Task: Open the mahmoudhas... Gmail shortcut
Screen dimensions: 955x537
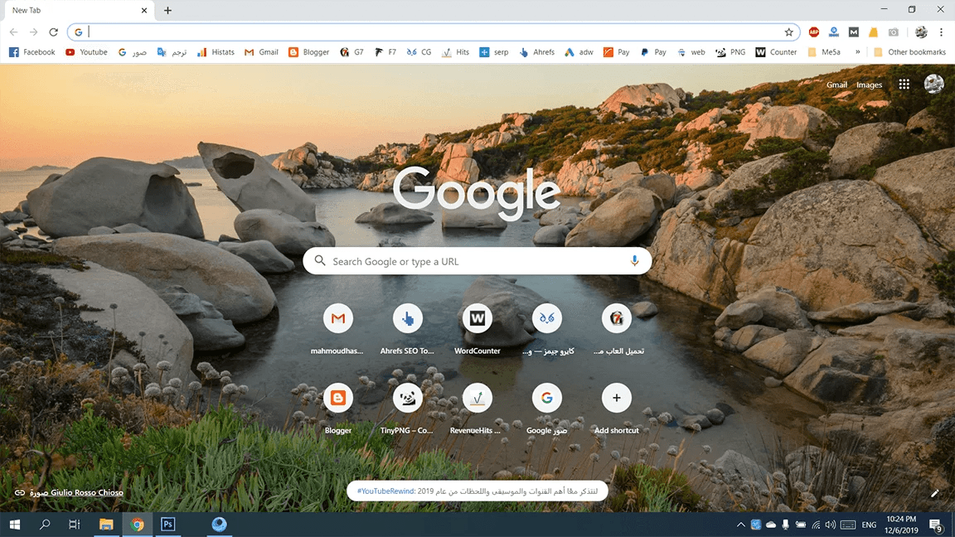Action: tap(338, 329)
